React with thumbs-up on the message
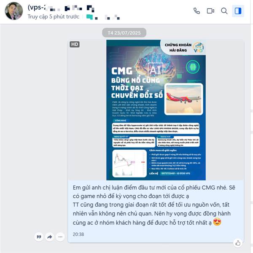This screenshot has height=253, width=253. 238,243
